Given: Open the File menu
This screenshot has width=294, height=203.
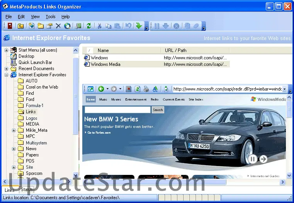Looking at the screenshot, I should (x=8, y=17).
